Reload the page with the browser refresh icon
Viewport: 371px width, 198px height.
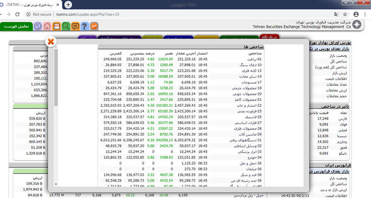tap(17, 14)
